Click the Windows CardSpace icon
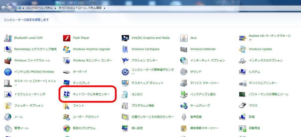Screen dimensions: 301x137 [x=125, y=49]
